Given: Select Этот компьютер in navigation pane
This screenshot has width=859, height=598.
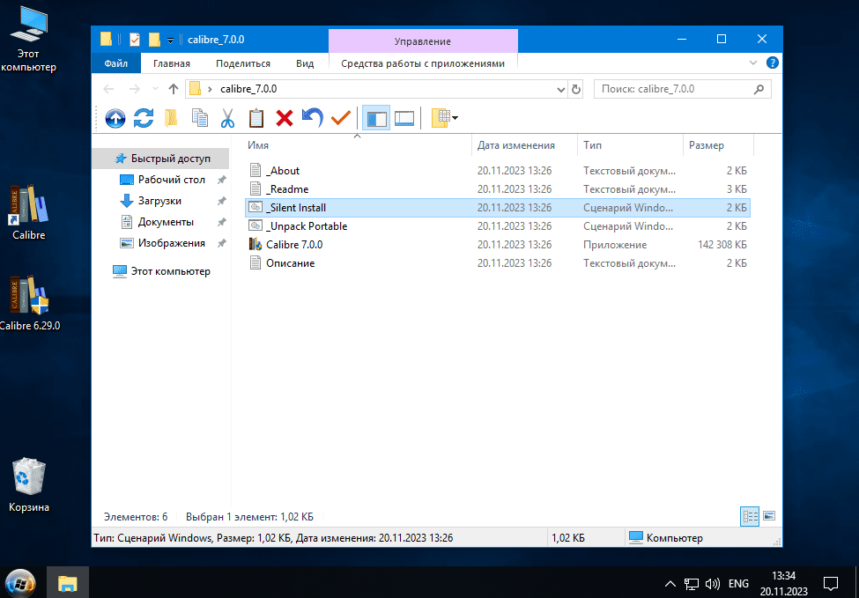Looking at the screenshot, I should click(x=161, y=271).
